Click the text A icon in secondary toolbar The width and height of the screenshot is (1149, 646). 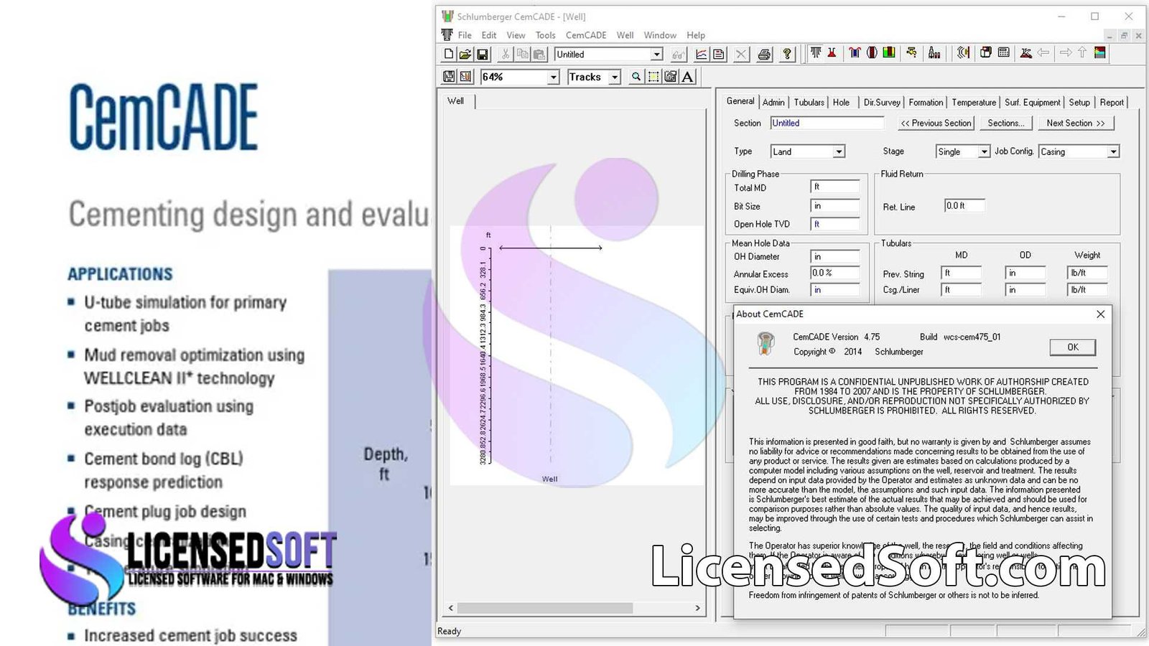(x=688, y=77)
